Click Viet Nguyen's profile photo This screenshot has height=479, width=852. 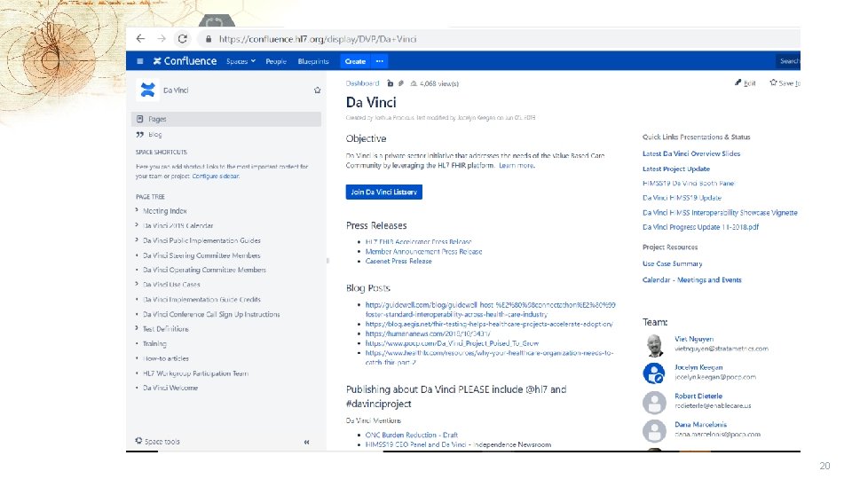point(654,345)
